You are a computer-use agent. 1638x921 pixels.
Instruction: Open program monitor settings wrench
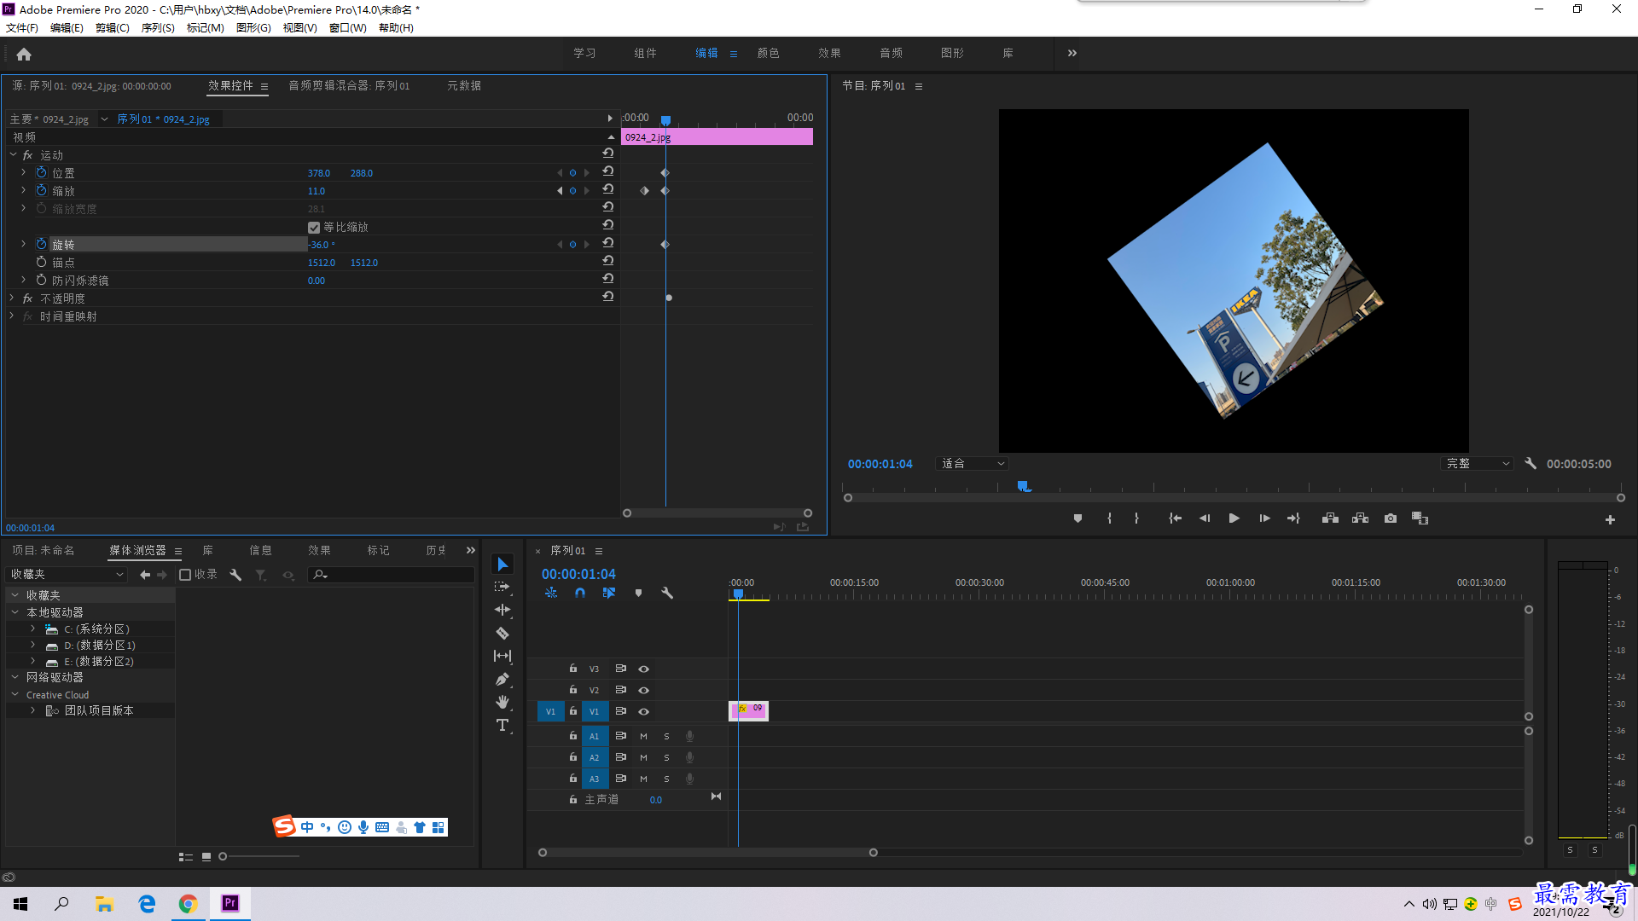(1531, 464)
